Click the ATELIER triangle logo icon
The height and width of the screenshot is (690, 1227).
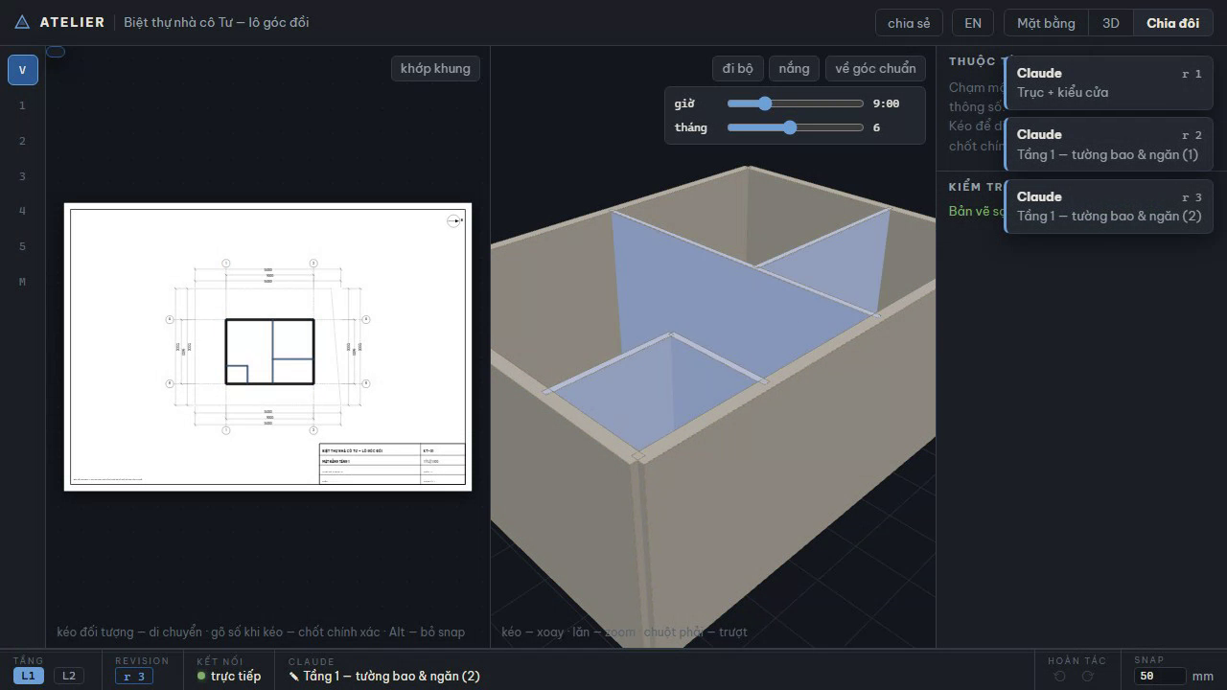click(x=22, y=22)
